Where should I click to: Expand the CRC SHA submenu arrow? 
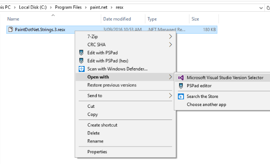pyautogui.click(x=170, y=44)
